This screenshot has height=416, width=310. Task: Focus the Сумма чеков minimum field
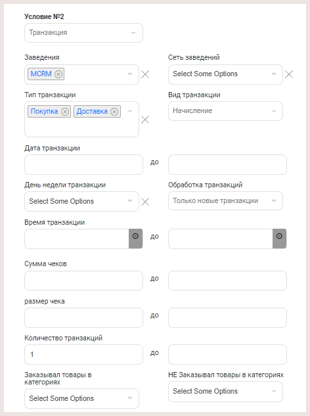[83, 281]
